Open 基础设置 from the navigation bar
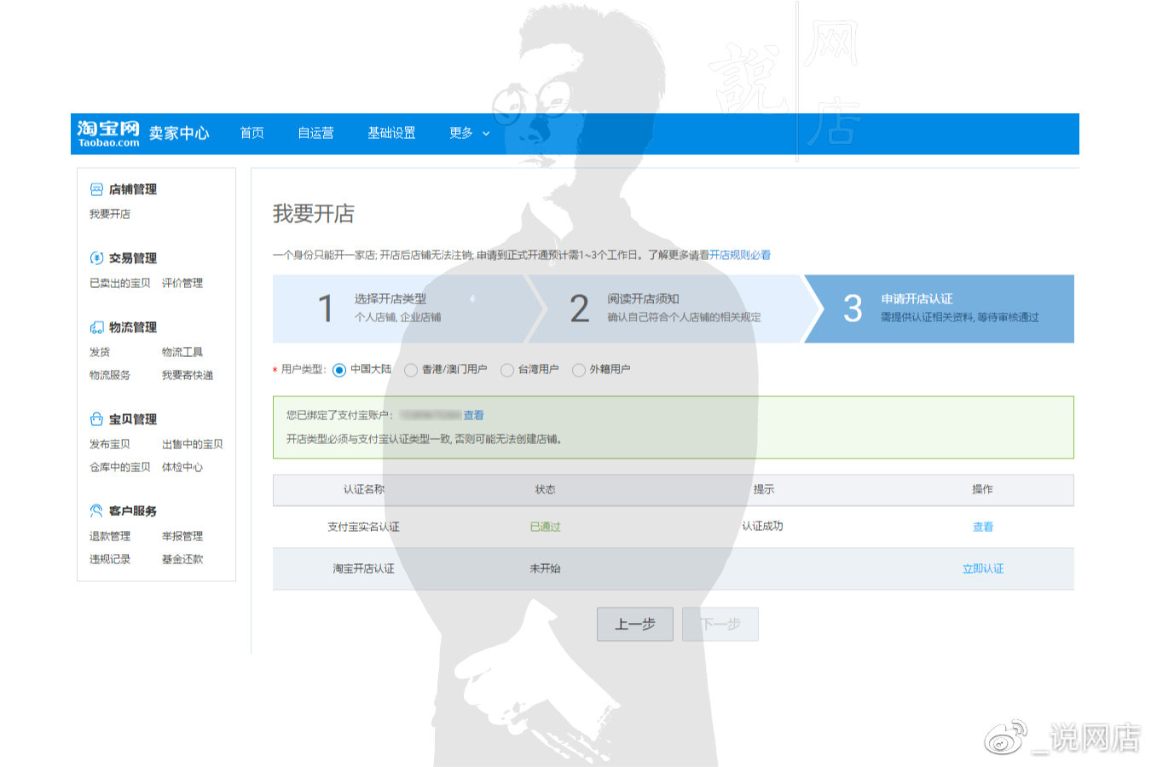Viewport: 1151px width, 767px height. pos(391,133)
